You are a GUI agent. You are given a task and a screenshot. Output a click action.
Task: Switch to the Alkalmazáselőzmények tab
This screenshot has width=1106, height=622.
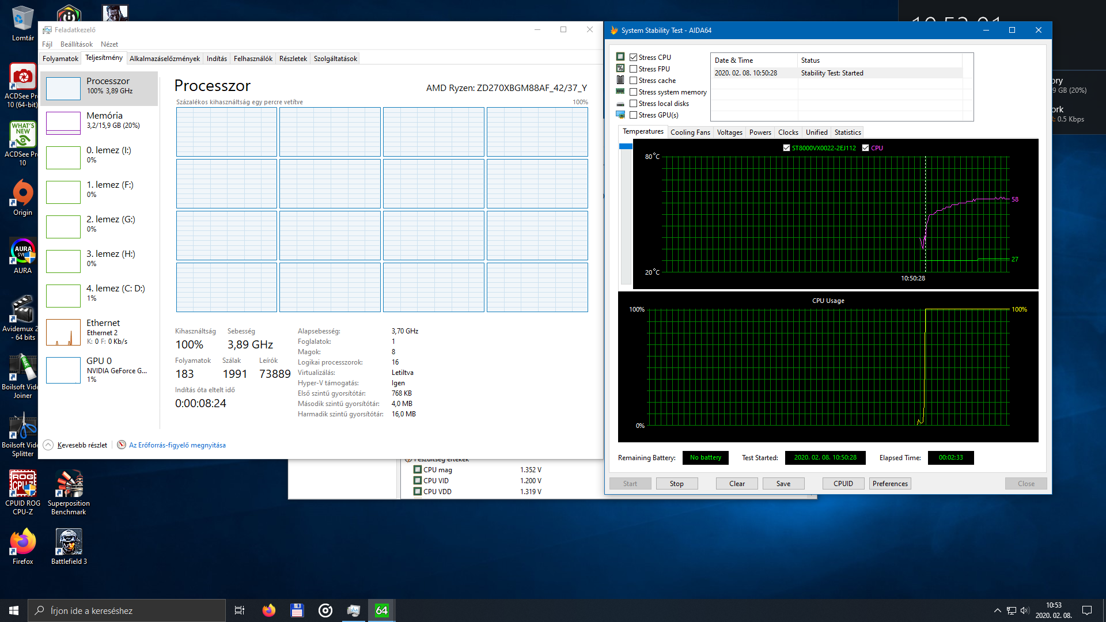click(165, 59)
